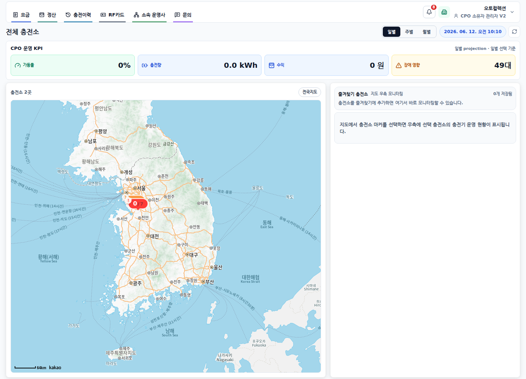Click 제주특별자치도 label on the map

pyautogui.click(x=121, y=353)
